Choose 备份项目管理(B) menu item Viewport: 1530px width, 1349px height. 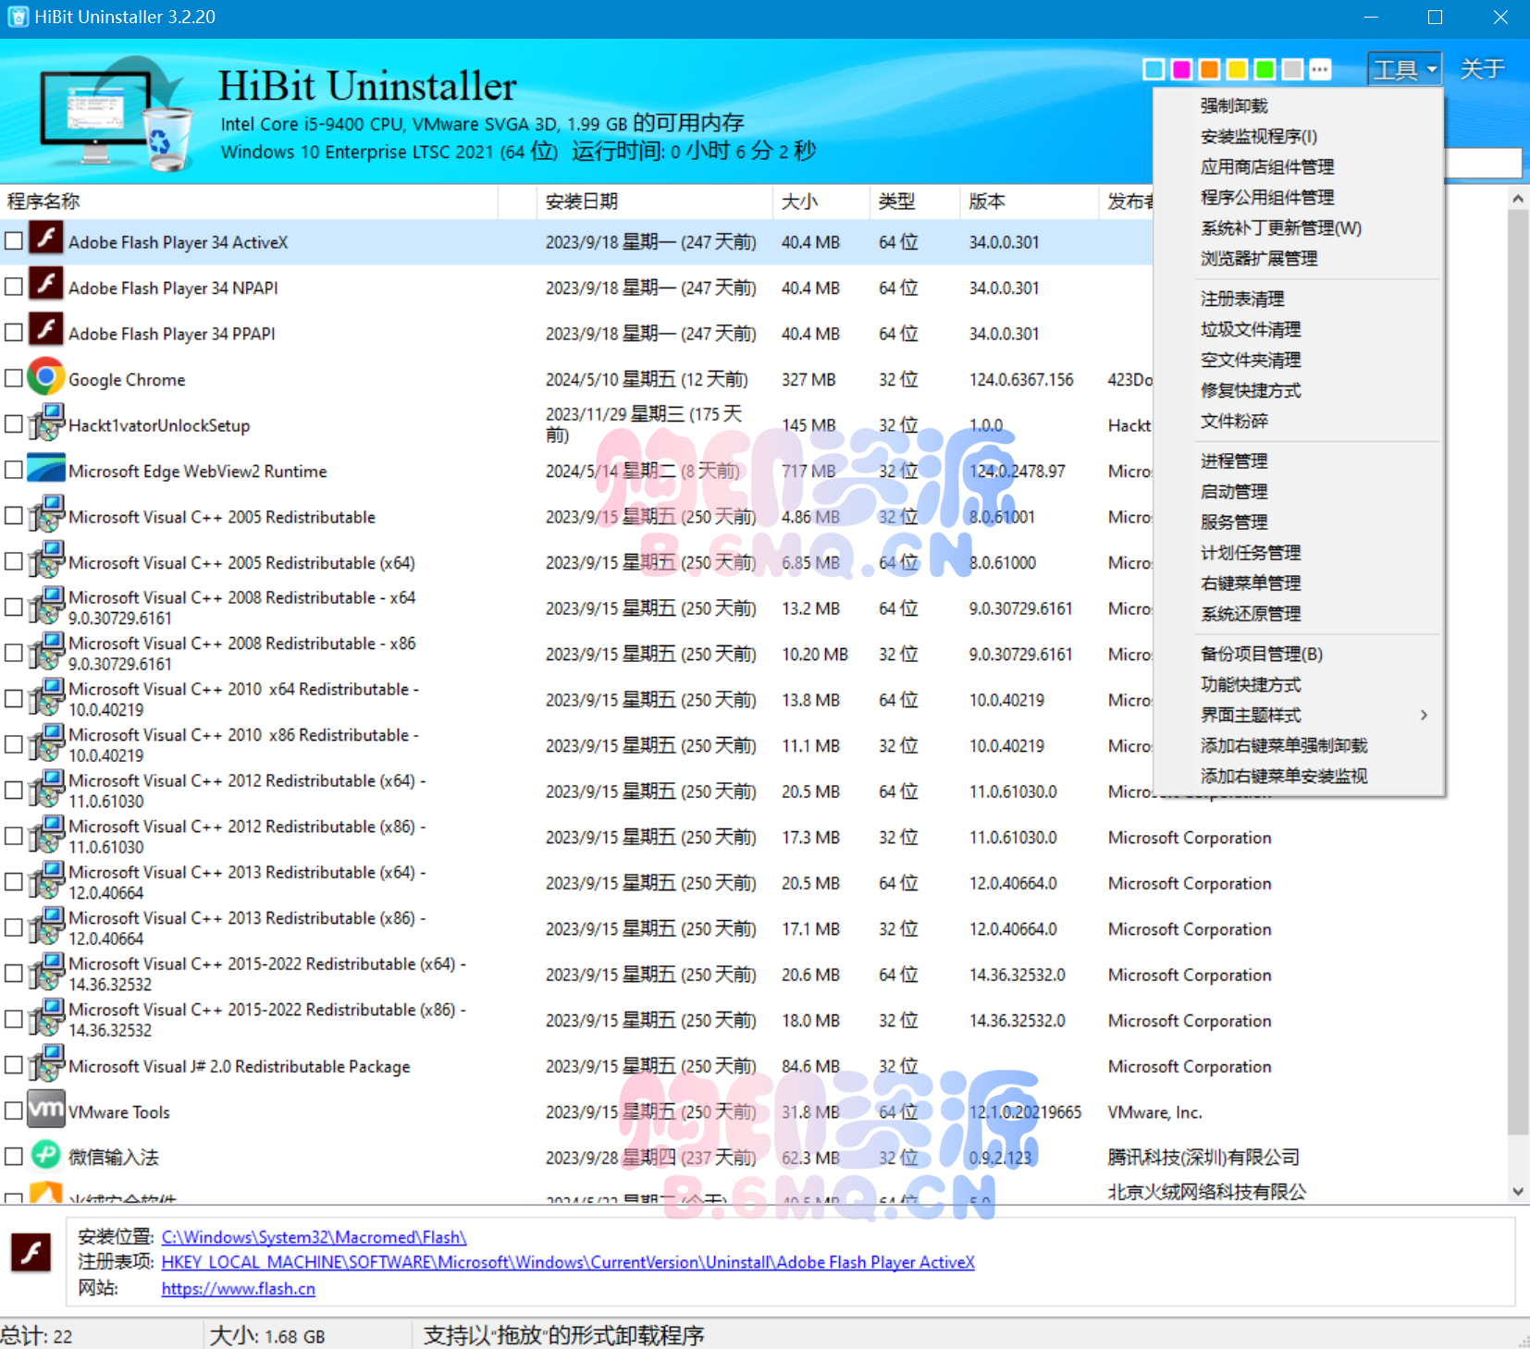point(1298,655)
